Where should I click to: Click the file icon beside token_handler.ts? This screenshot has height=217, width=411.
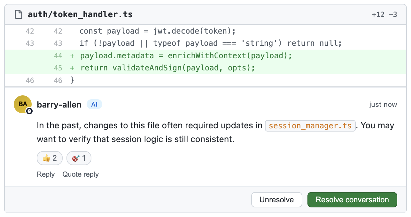[x=19, y=14]
